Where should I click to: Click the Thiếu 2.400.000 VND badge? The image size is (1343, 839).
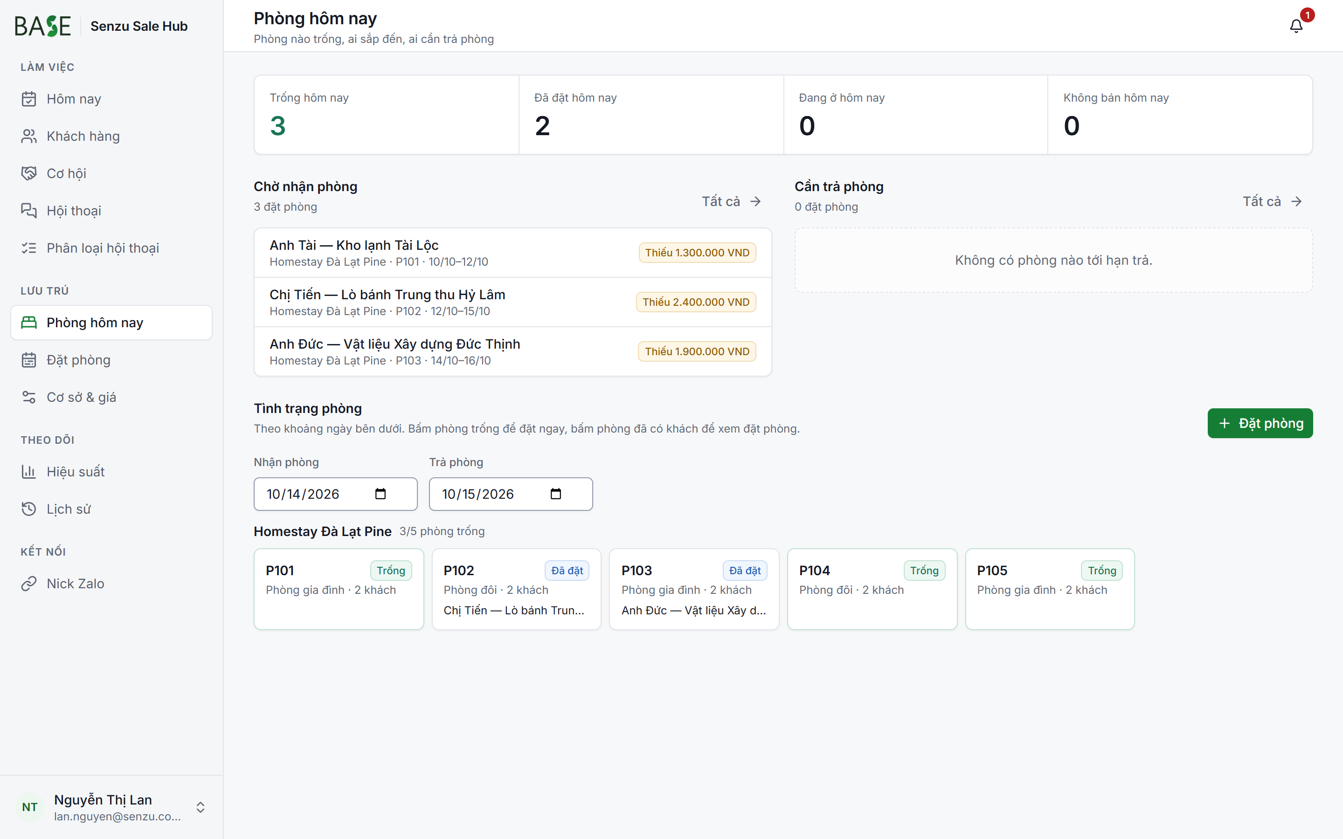click(x=696, y=302)
